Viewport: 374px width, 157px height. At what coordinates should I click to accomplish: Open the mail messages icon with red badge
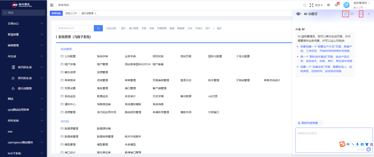point(336,5)
